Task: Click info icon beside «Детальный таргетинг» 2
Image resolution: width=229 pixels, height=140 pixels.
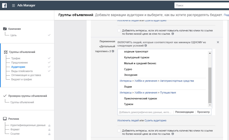Action: (x=113, y=51)
